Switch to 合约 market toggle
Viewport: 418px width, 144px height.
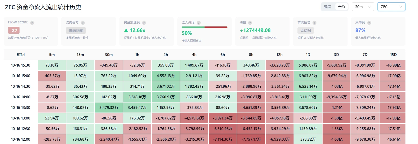[341, 7]
